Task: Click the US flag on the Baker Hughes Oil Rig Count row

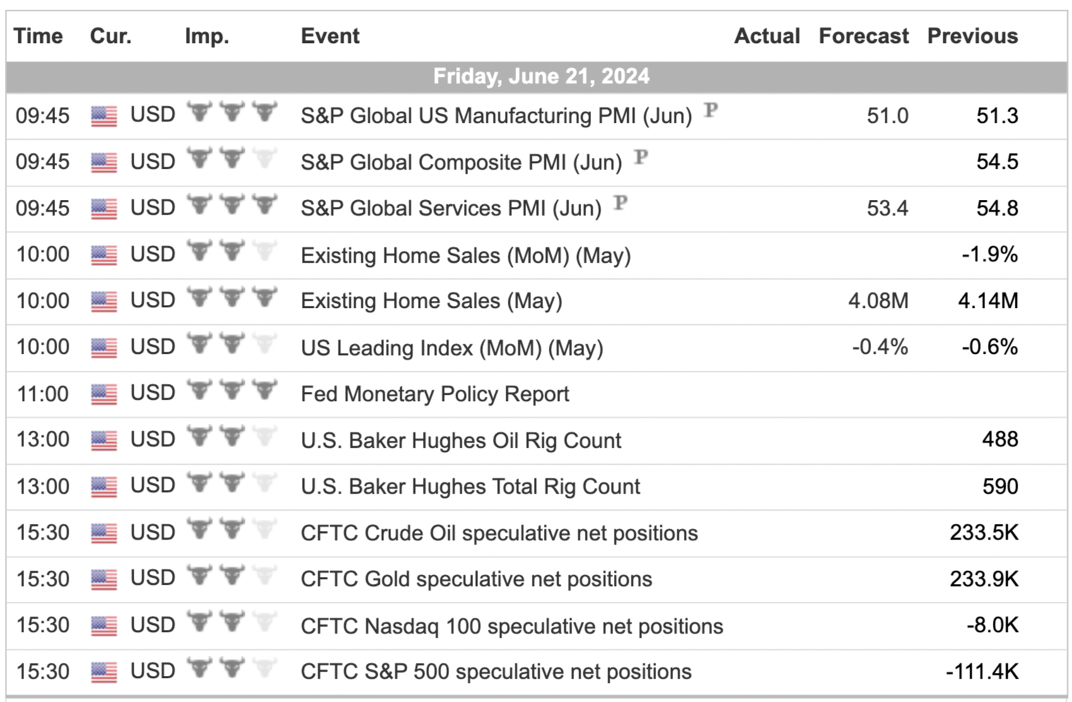Action: pos(104,440)
